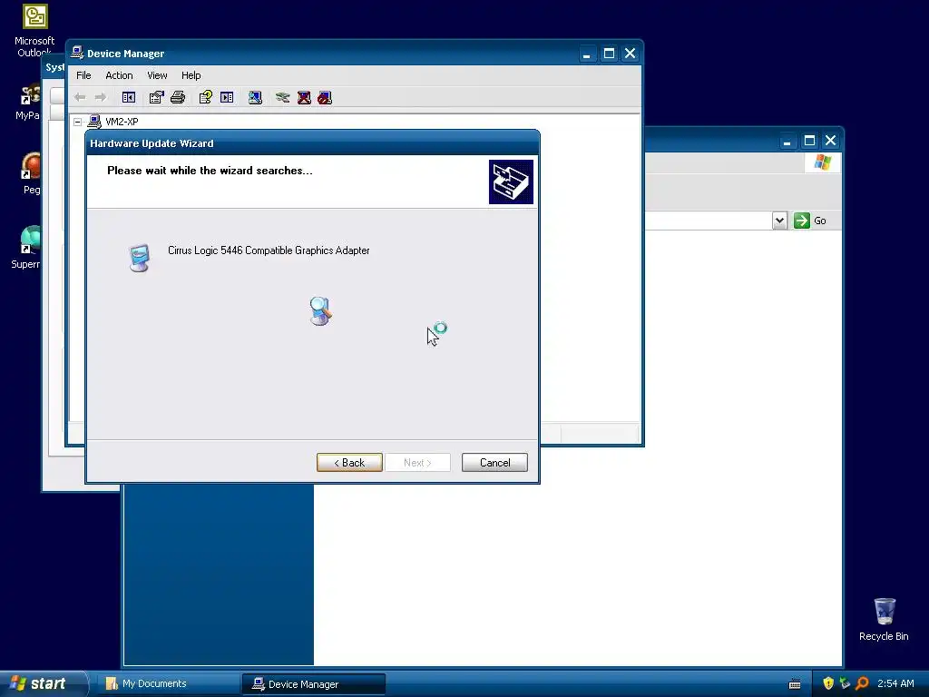Click the searching magnifier animation icon
The image size is (929, 697).
(x=320, y=311)
